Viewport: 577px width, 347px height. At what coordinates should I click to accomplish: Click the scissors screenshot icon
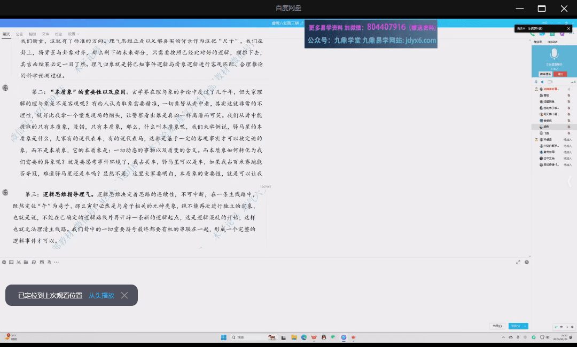tap(18, 262)
